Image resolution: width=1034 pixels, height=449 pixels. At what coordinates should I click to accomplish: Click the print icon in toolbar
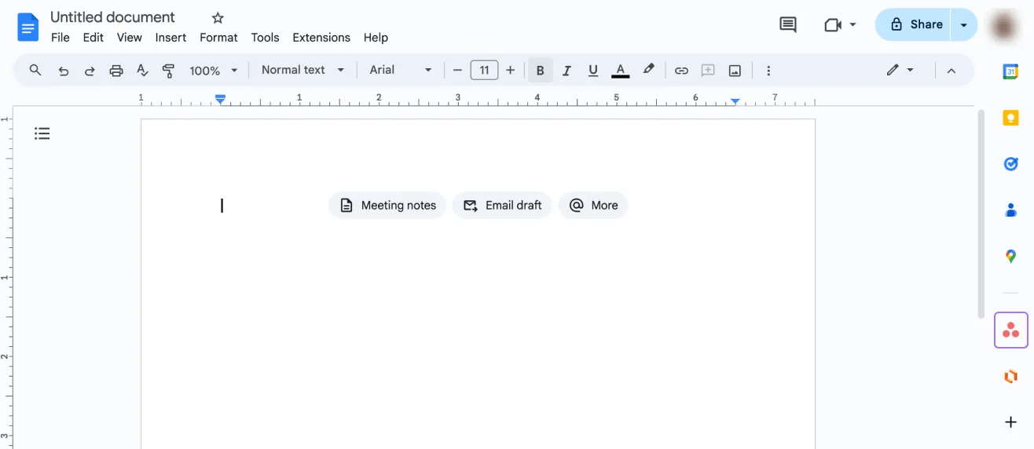click(116, 71)
